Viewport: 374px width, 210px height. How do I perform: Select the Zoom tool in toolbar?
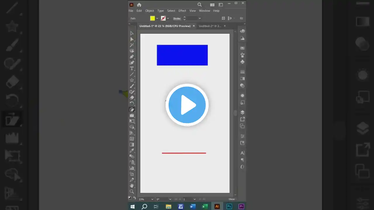tap(132, 192)
